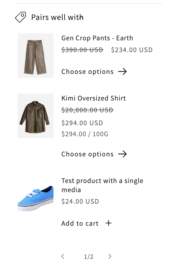This screenshot has height=273, width=194.
Task: Collapse the Pairs well with section chevron
Action: [x=81, y=17]
